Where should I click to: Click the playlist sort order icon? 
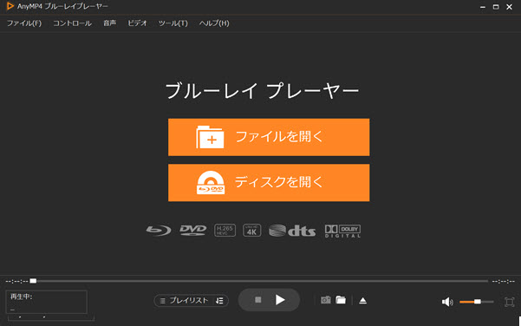coord(219,301)
